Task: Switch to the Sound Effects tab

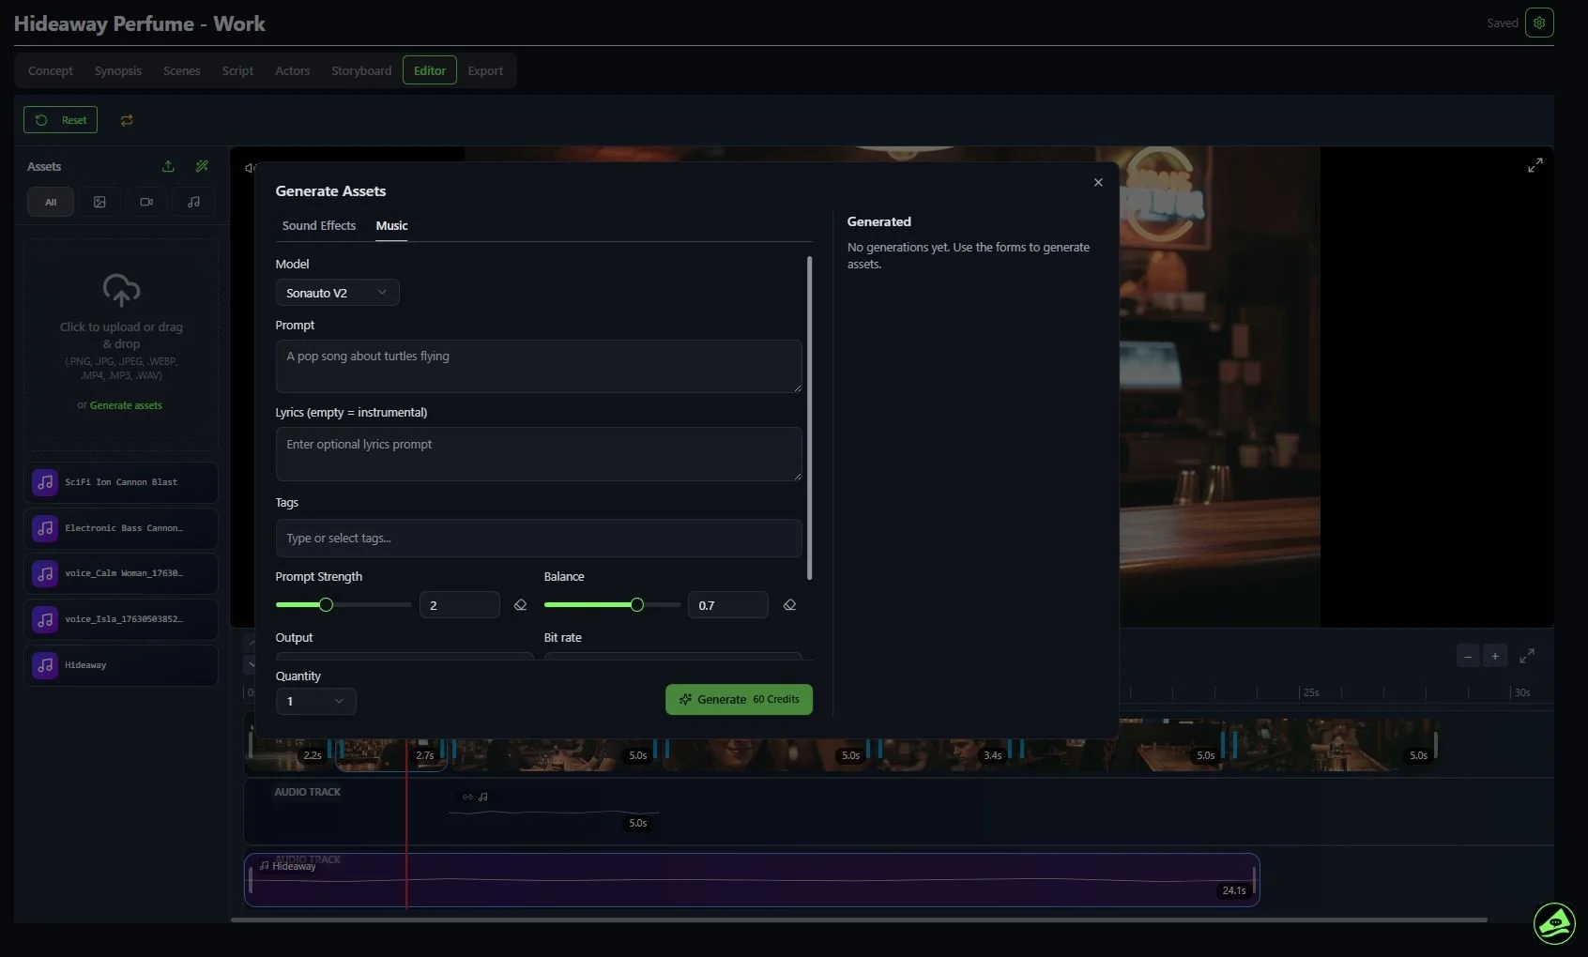Action: tap(319, 225)
